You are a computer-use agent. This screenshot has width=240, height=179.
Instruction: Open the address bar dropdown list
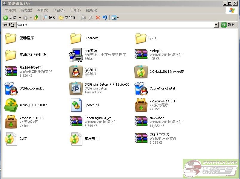216,25
